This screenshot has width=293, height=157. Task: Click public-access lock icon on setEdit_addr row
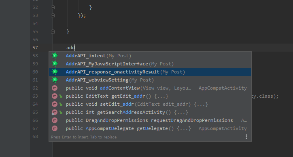pyautogui.click(x=61, y=104)
